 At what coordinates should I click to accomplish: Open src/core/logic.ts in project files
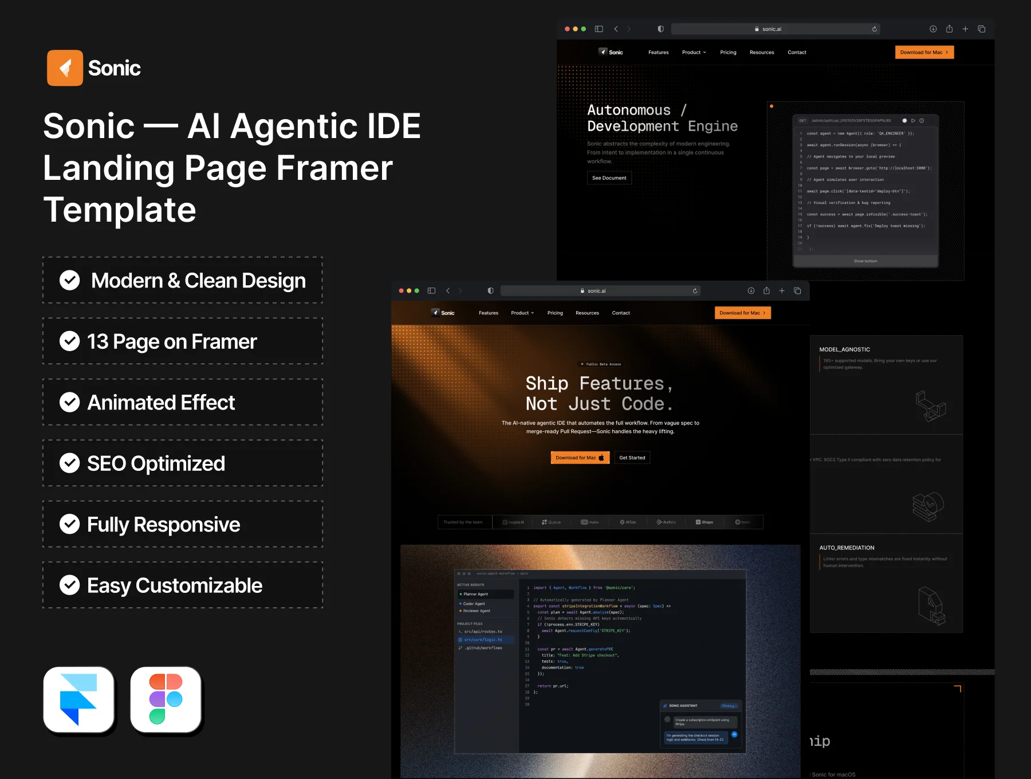pyautogui.click(x=486, y=640)
